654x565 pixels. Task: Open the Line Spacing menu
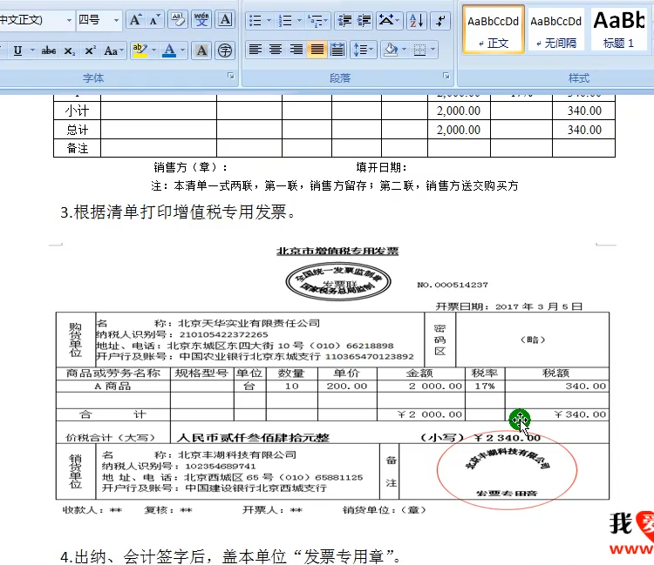[x=364, y=50]
